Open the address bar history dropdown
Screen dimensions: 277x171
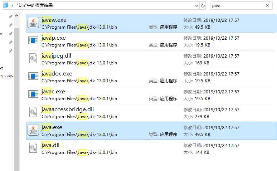(197, 6)
